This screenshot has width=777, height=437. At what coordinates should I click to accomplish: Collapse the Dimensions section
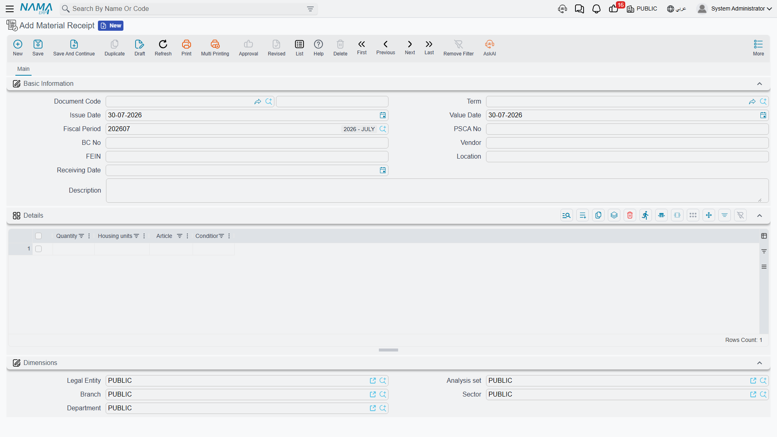[760, 363]
